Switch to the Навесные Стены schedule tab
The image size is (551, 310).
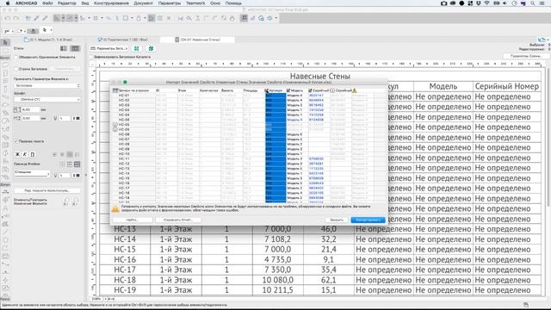point(198,40)
